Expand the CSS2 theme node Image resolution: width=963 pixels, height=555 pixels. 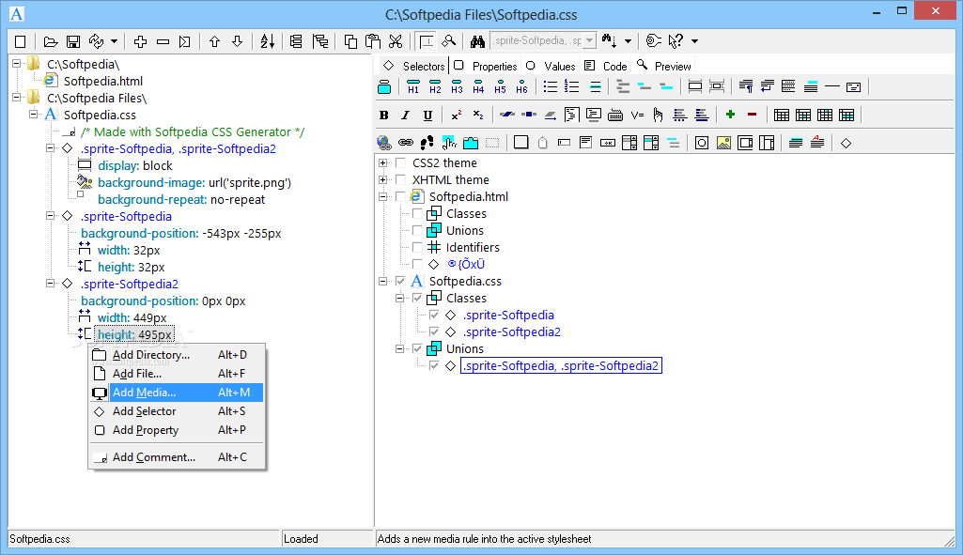[x=383, y=162]
